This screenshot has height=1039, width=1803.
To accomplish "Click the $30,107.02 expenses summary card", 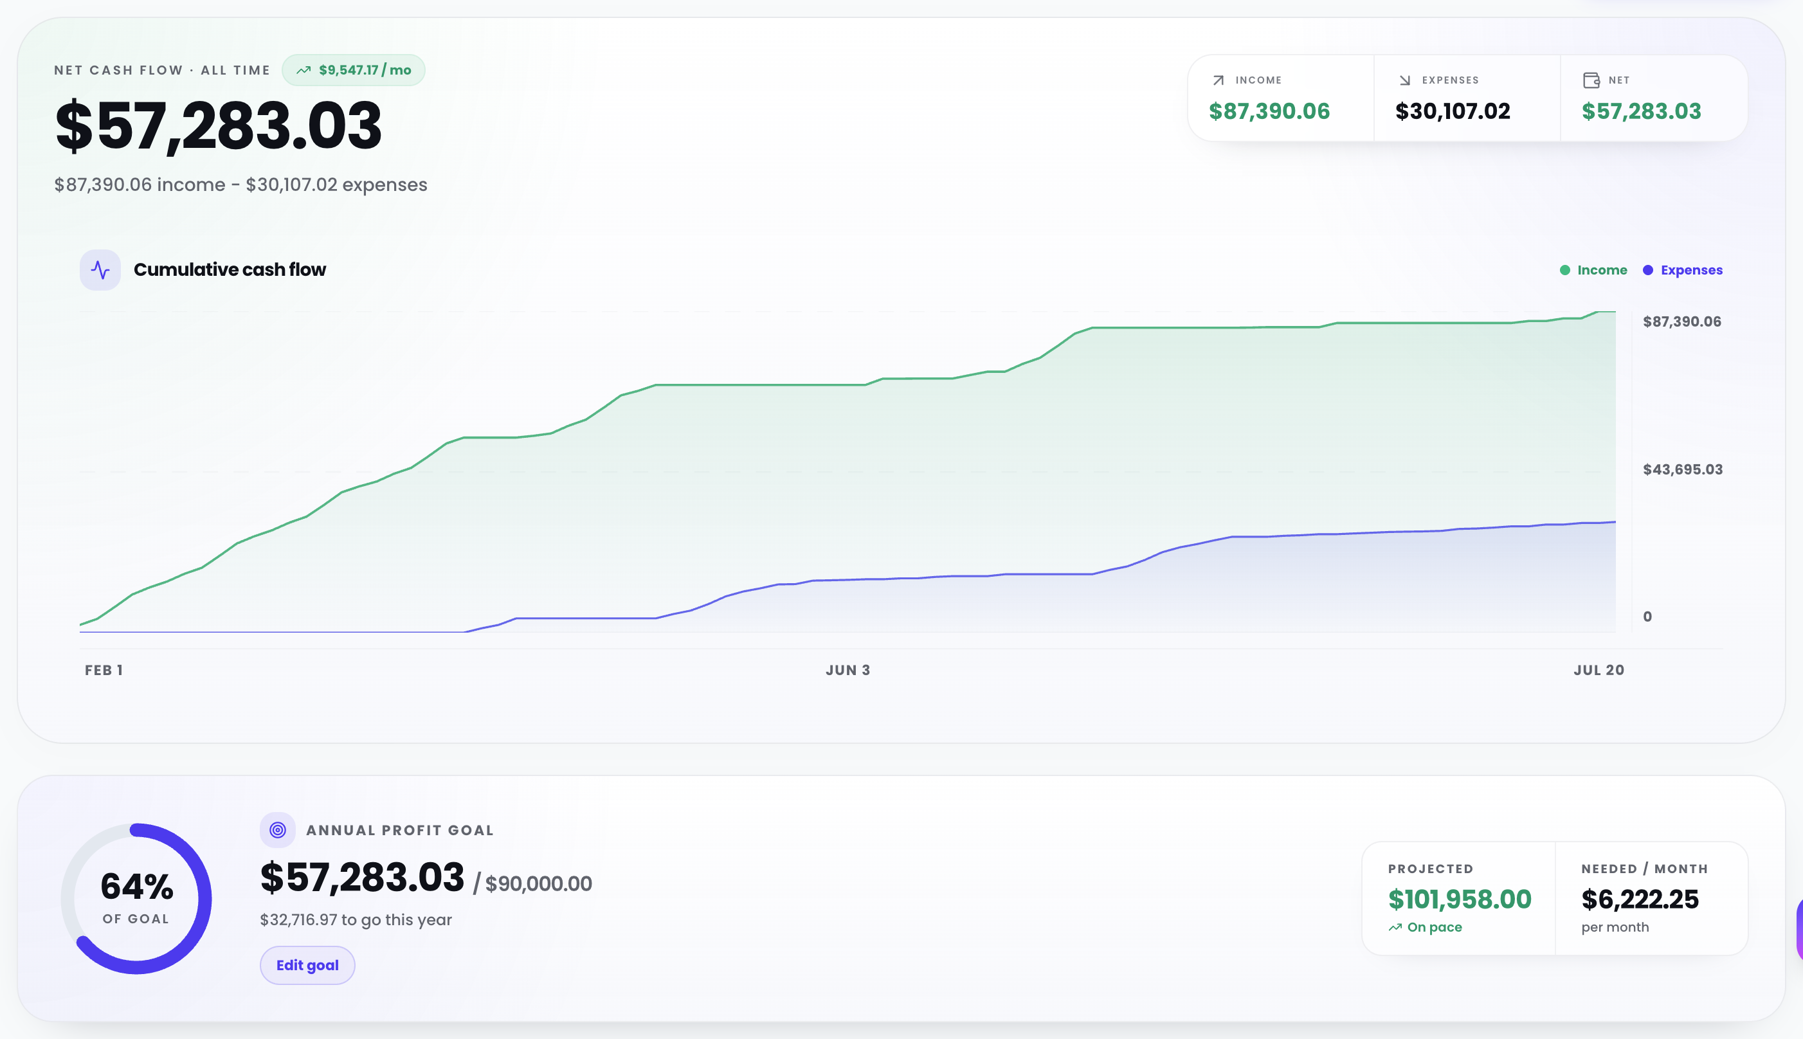I will coord(1467,98).
